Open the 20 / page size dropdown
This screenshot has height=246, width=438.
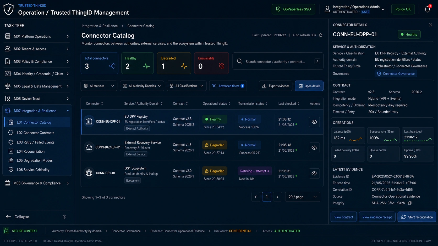[x=303, y=197]
